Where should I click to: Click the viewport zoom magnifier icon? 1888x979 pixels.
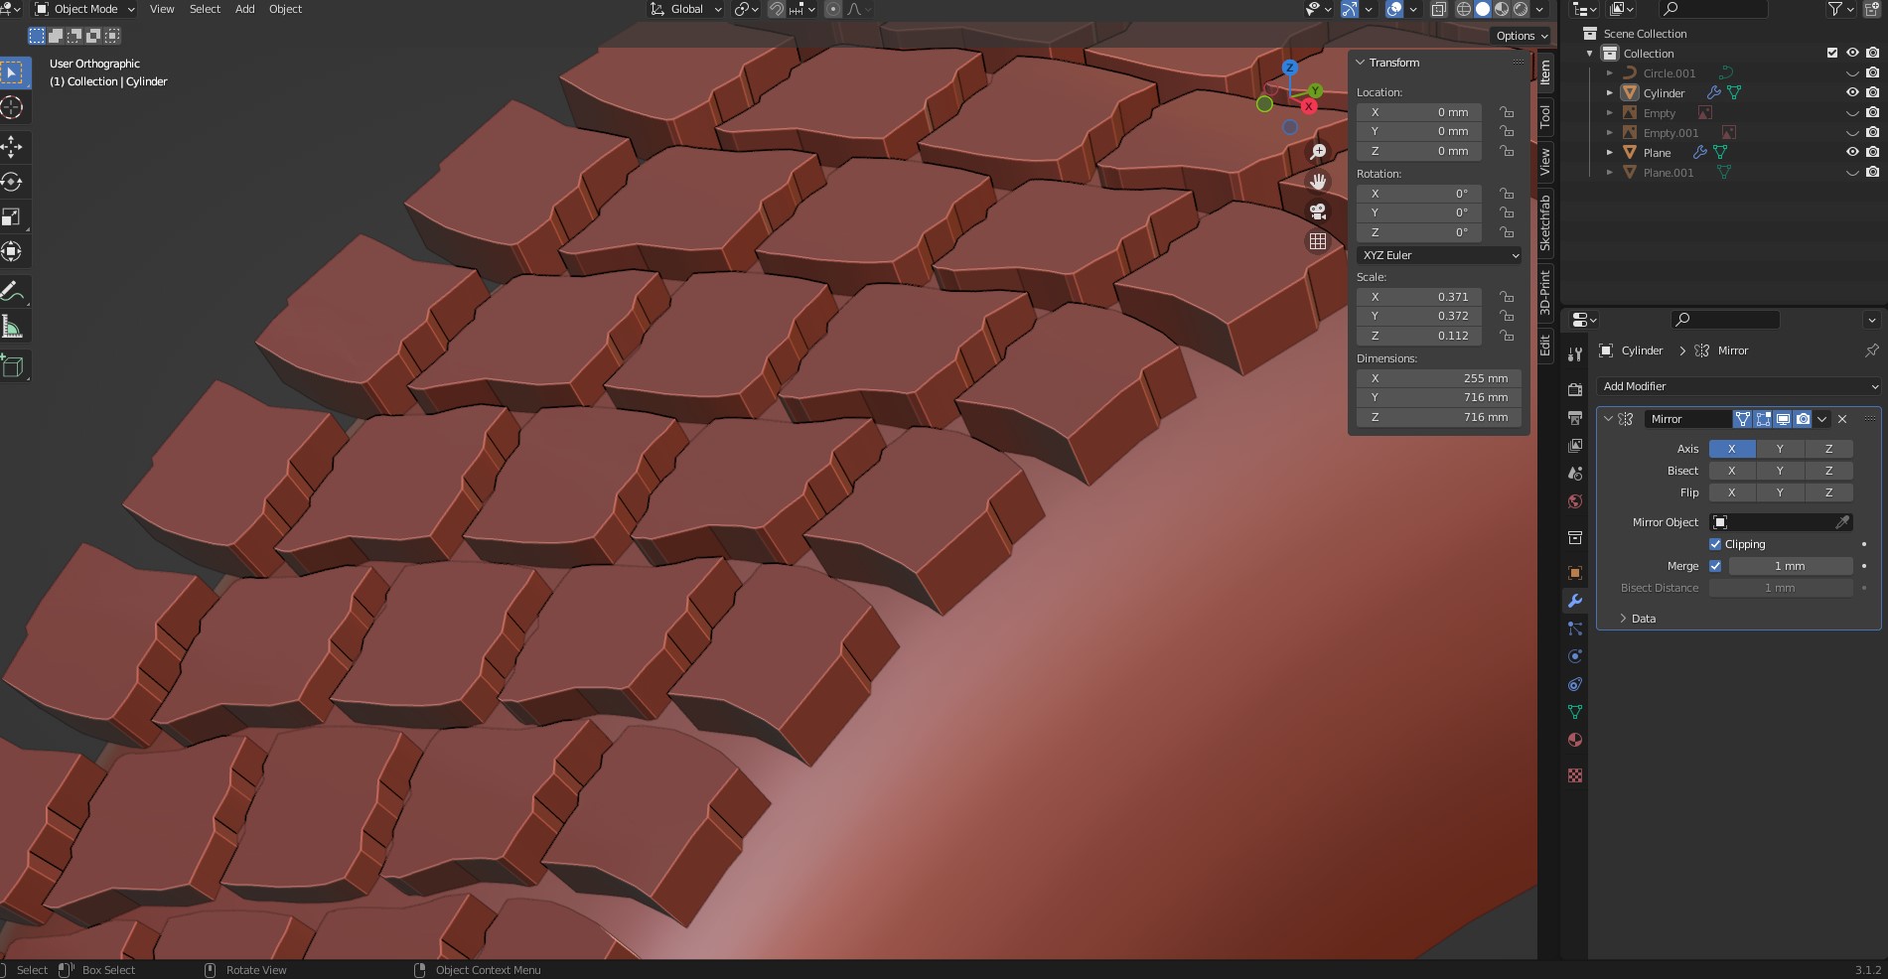click(1318, 152)
